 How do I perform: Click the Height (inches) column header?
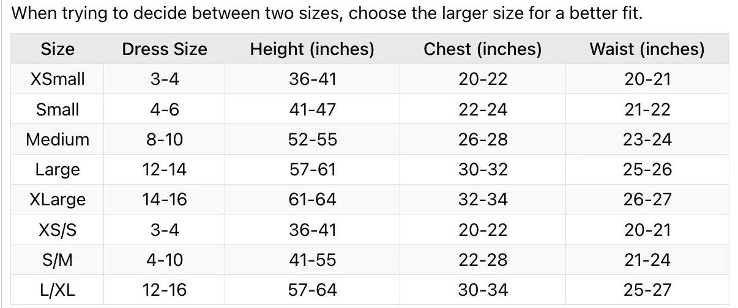tap(312, 49)
